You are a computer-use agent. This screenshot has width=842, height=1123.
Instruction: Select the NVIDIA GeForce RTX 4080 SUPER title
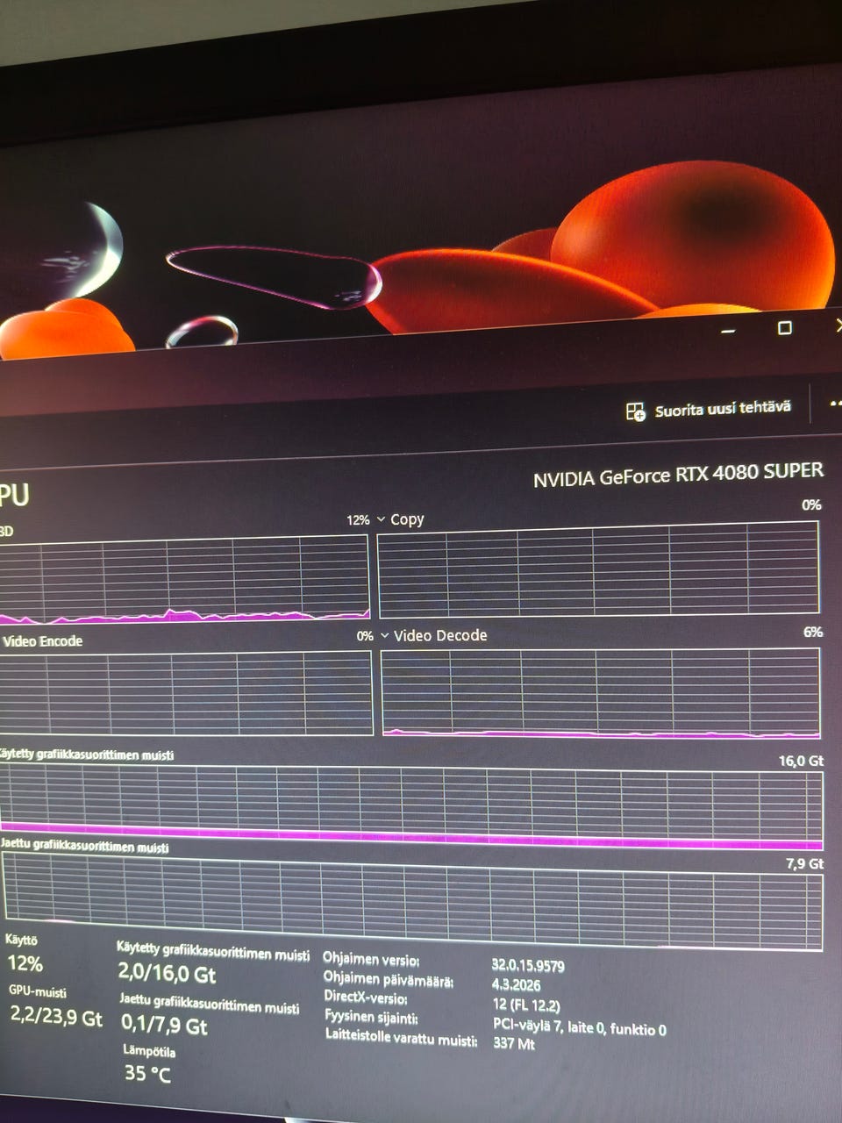click(679, 476)
